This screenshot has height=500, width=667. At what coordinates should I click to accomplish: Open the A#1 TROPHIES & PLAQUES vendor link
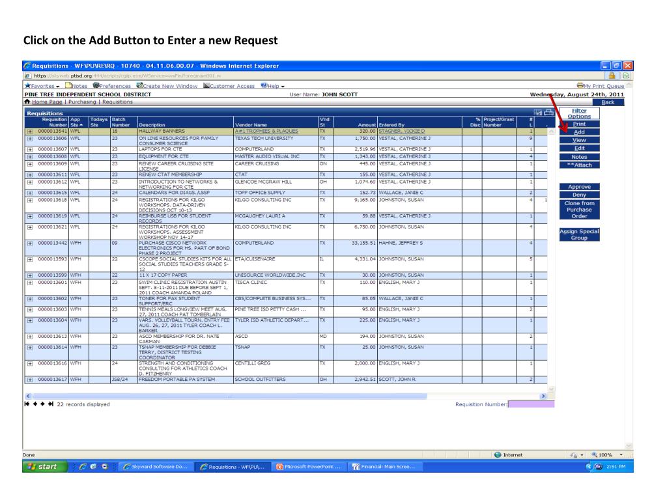point(264,132)
